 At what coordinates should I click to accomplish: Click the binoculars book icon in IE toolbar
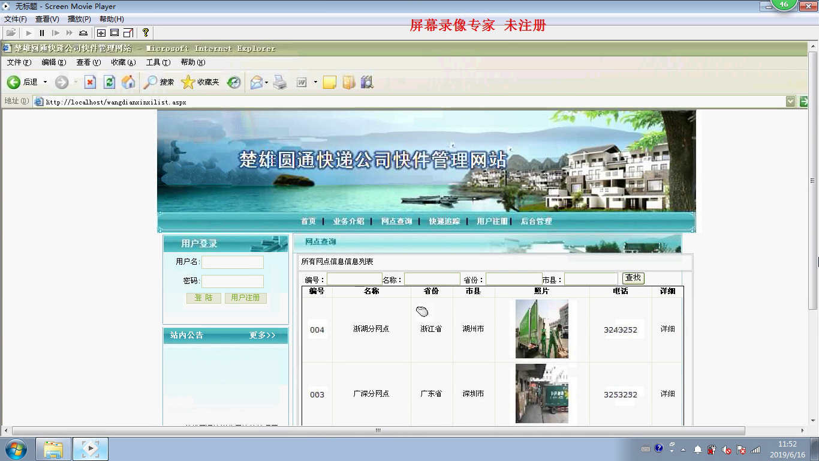click(367, 82)
